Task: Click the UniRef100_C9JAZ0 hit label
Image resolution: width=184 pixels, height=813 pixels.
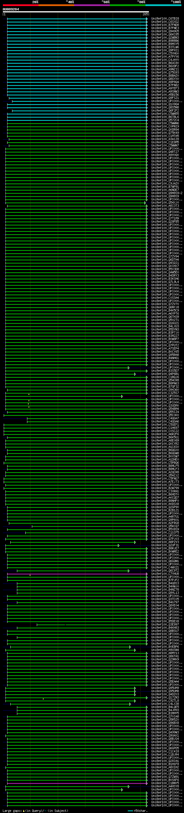Action: [x=165, y=184]
